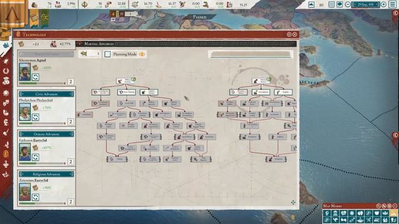Click swap-researcher icon under Zeionises Euryclid
This screenshot has width=399, height=224.
pyautogui.click(x=36, y=197)
